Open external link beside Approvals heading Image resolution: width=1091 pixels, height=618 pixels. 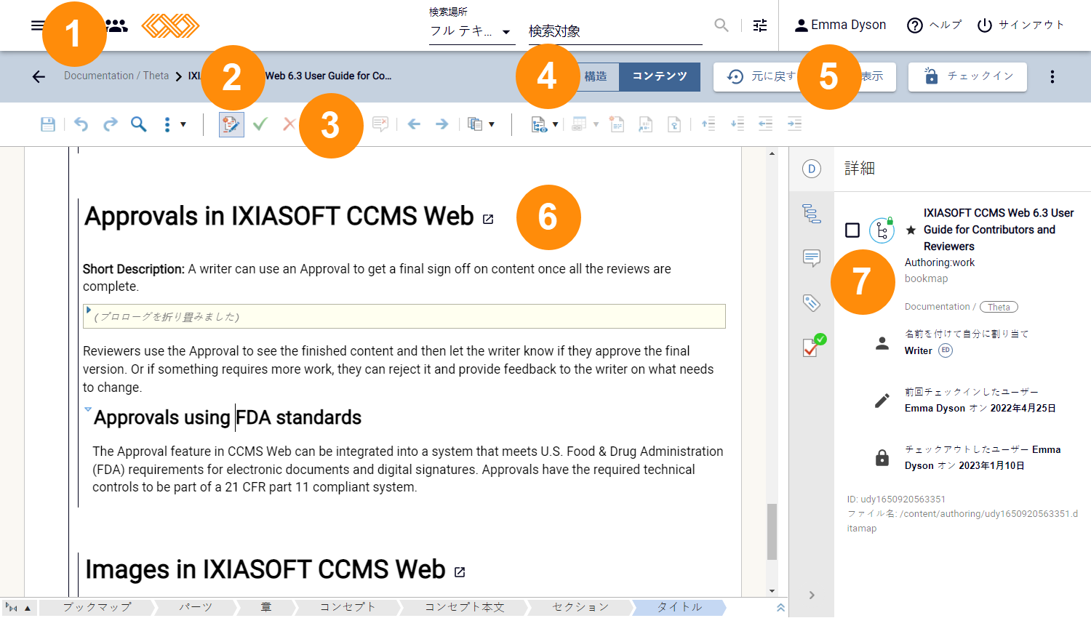(x=488, y=219)
